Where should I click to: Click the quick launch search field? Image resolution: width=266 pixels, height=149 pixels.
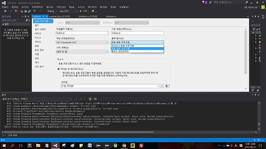click(x=229, y=2)
